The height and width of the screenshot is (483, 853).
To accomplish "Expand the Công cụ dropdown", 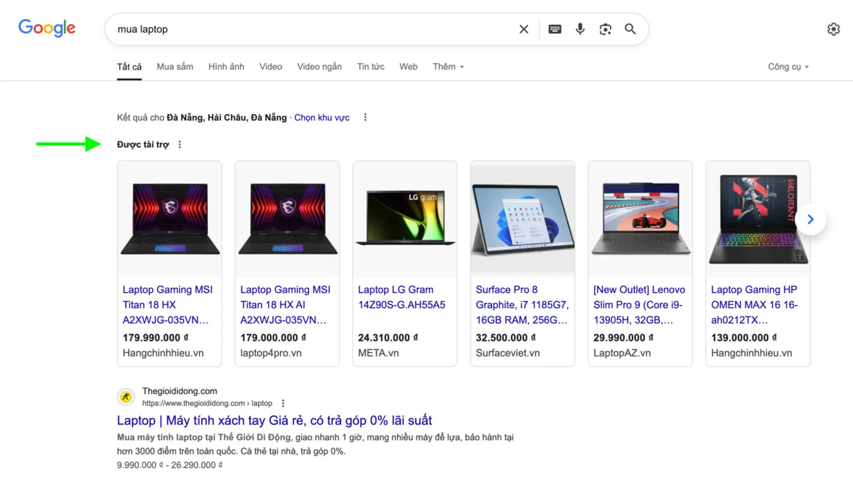I will click(788, 67).
